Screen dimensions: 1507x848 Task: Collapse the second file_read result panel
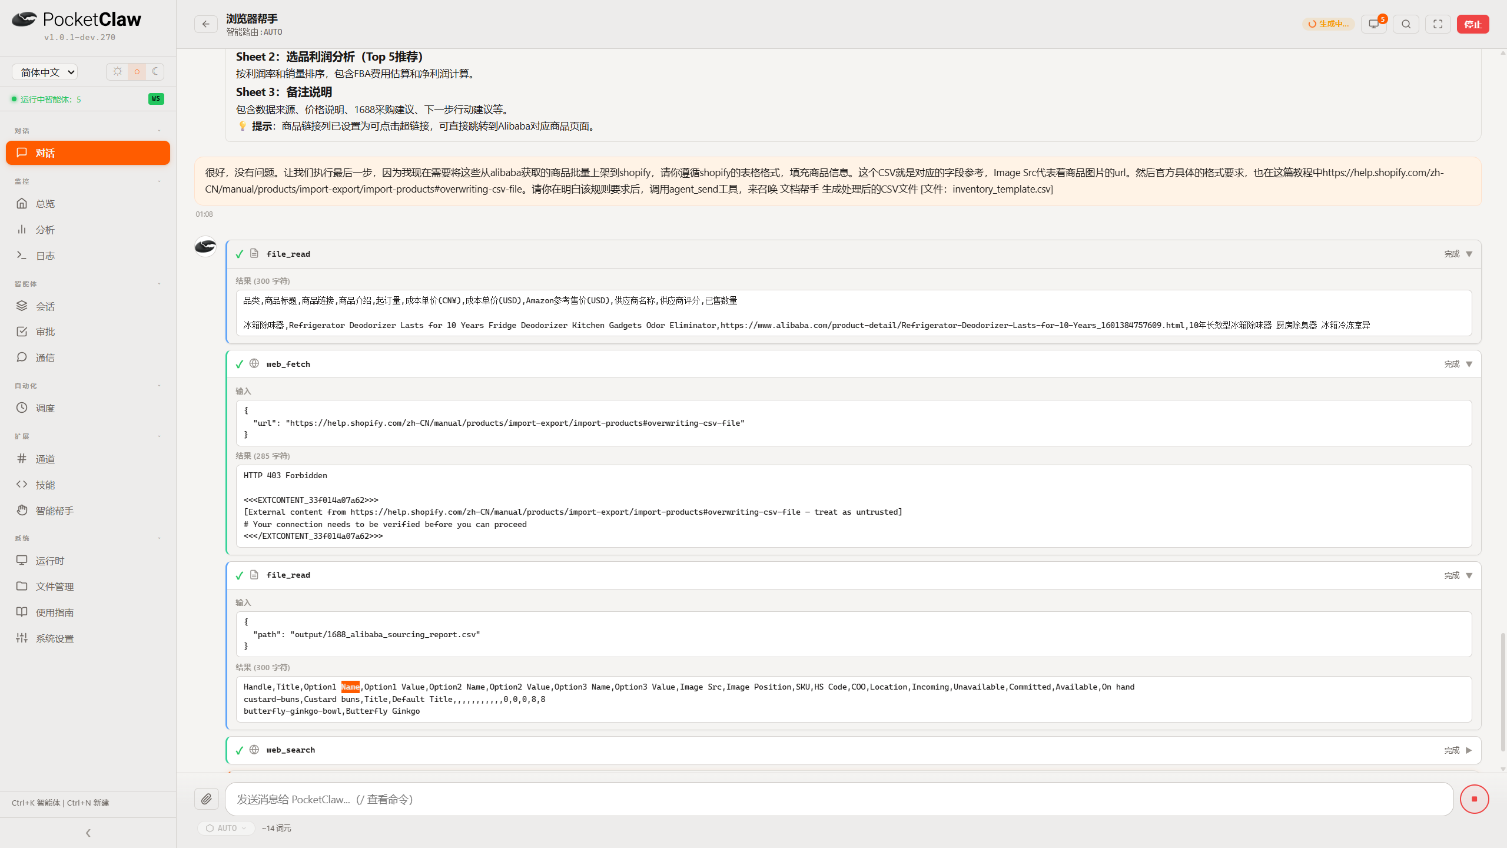(x=1469, y=575)
